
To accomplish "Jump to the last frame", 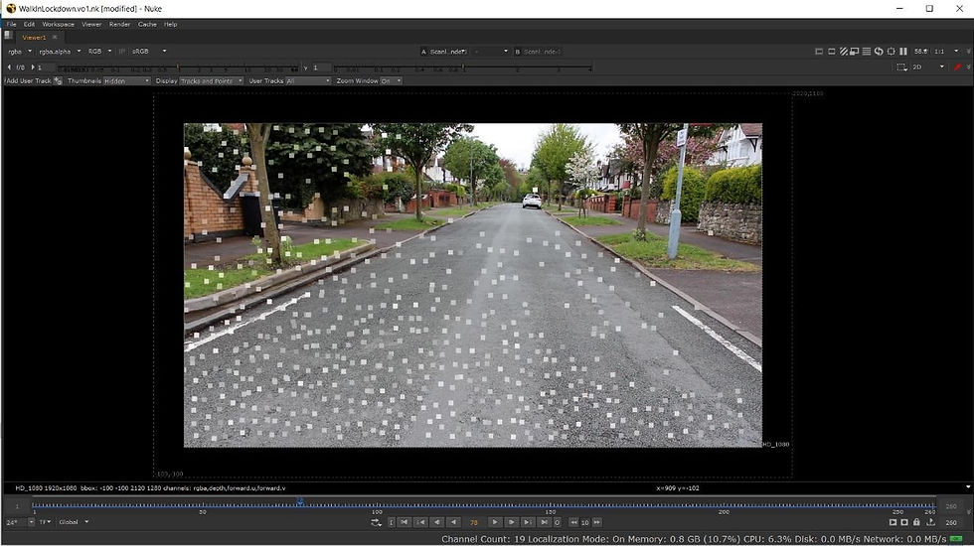I will (545, 522).
